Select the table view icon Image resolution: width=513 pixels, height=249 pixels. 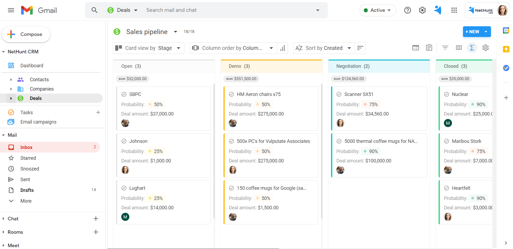415,47
